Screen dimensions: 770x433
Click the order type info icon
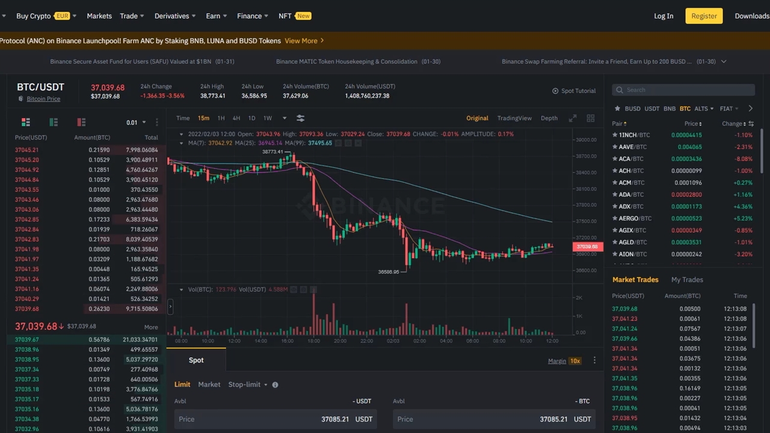tap(275, 385)
